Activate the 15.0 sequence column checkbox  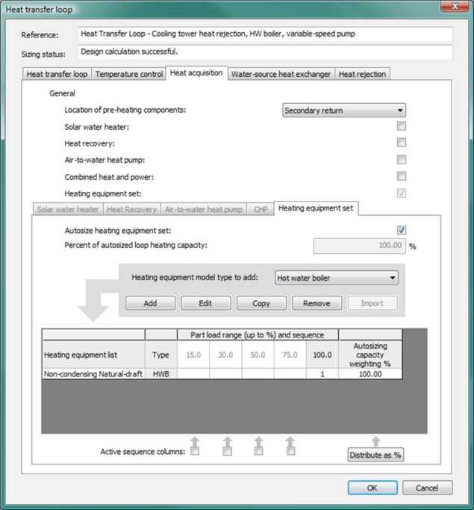pyautogui.click(x=195, y=451)
